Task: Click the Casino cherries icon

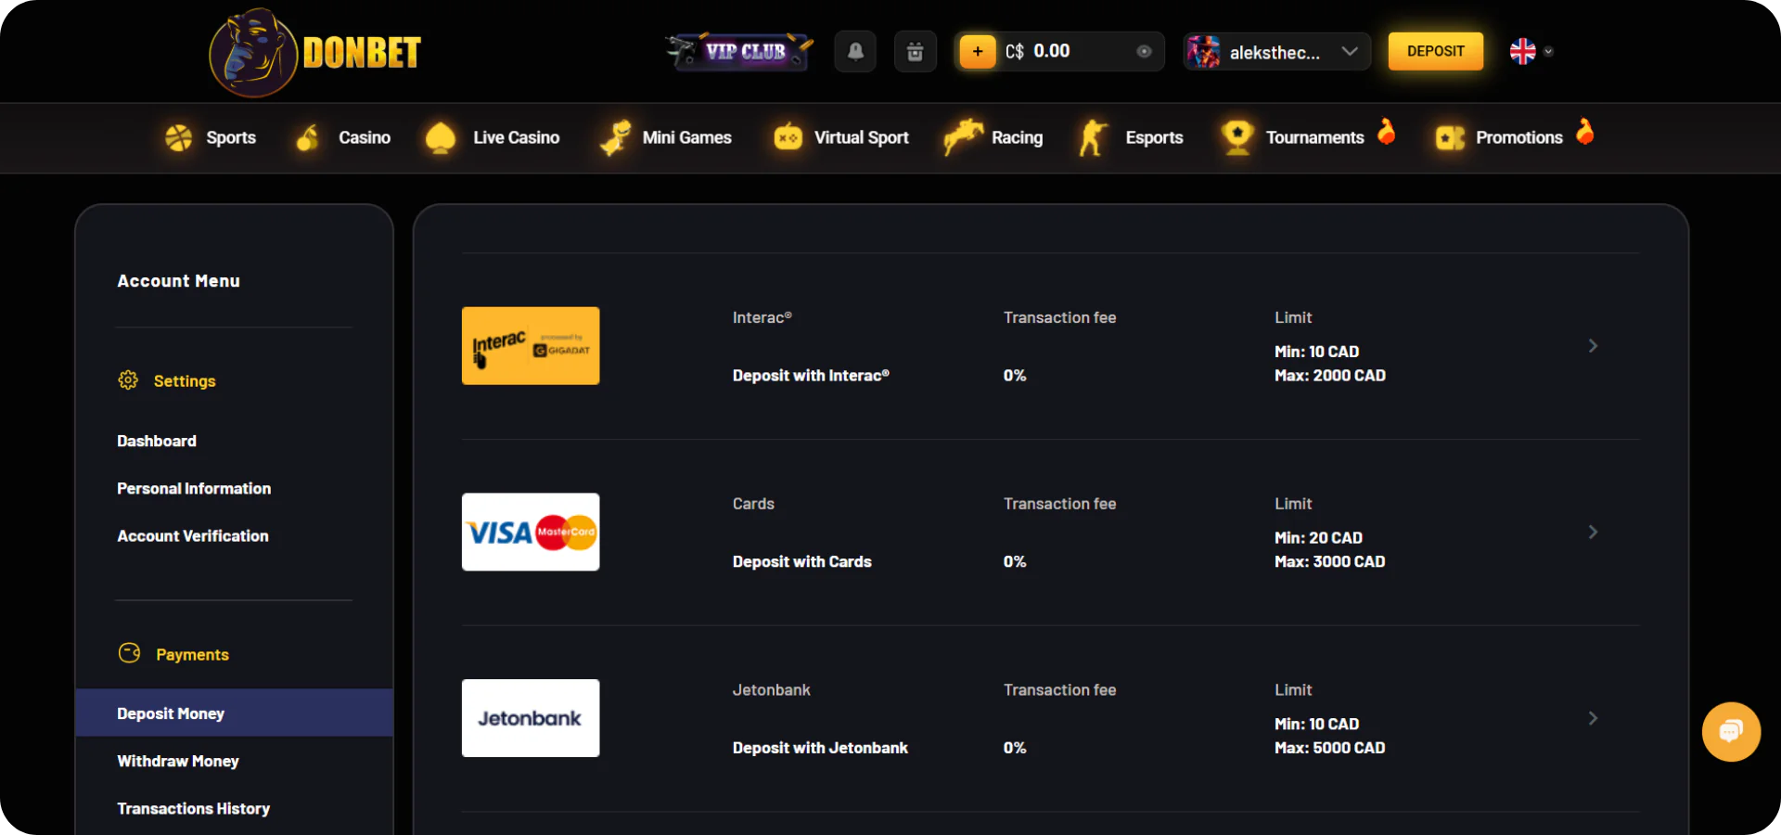Action: [x=308, y=137]
